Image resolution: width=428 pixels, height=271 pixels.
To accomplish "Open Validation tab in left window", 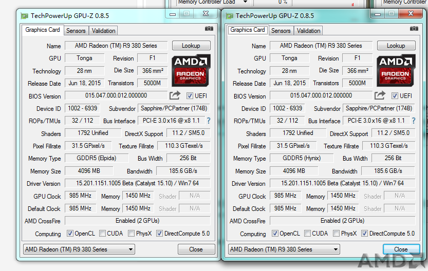I will tap(103, 30).
